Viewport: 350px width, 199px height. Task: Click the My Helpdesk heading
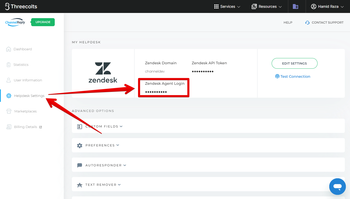coord(86,42)
